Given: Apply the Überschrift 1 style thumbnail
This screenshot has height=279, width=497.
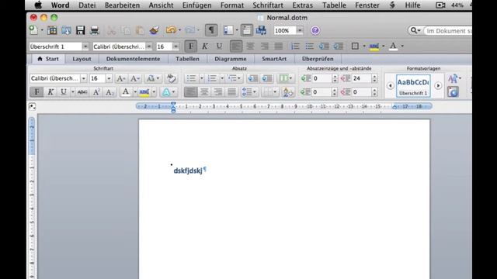Looking at the screenshot, I should (413, 86).
